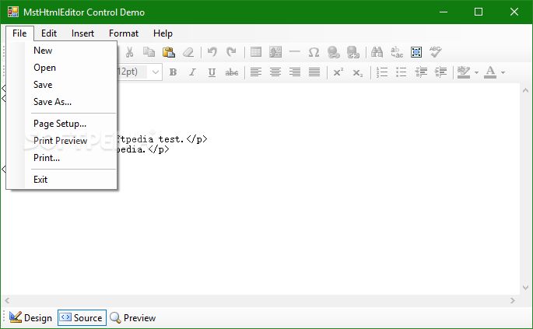Click the Copy icon in toolbar
533x329 pixels.
(149, 52)
